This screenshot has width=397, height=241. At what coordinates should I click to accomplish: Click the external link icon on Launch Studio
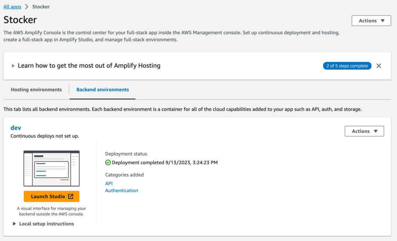[x=71, y=196]
